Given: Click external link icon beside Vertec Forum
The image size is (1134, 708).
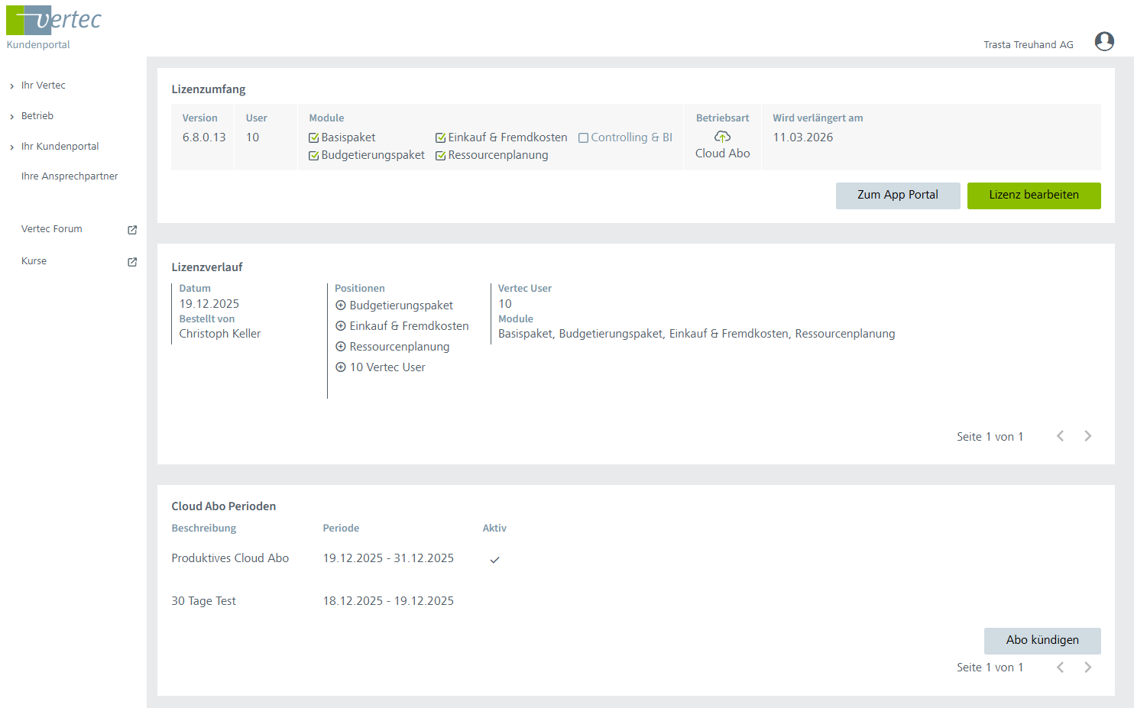Looking at the screenshot, I should pyautogui.click(x=132, y=230).
